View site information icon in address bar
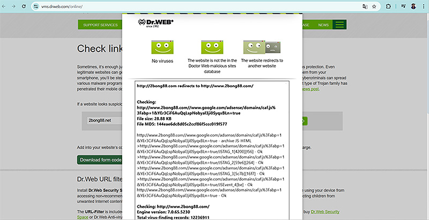Image resolution: width=429 pixels, height=220 pixels. (x=36, y=6)
